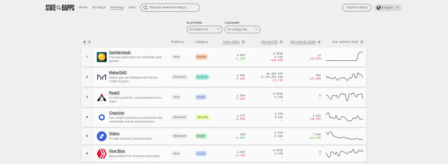Click the 8.733.295 USD volume value
448x164 pixels.
[272, 77]
